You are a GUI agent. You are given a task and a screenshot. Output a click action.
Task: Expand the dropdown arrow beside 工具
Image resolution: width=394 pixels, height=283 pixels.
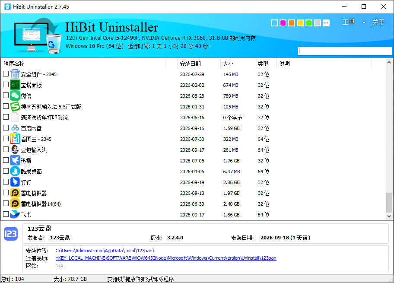click(364, 22)
